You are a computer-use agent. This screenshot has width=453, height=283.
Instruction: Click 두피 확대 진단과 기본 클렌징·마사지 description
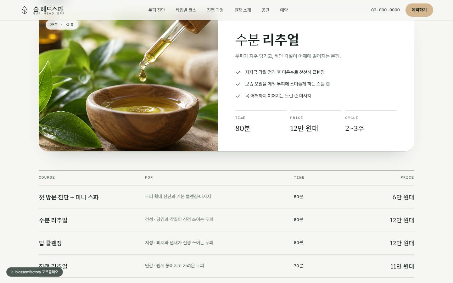click(x=178, y=197)
